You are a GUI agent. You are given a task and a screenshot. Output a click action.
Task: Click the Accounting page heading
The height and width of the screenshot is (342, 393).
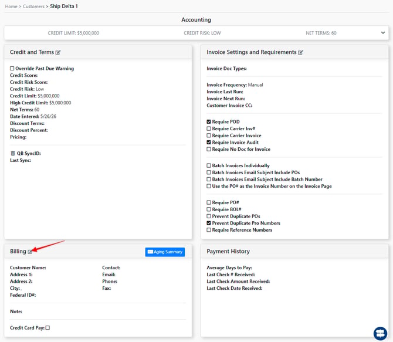196,19
